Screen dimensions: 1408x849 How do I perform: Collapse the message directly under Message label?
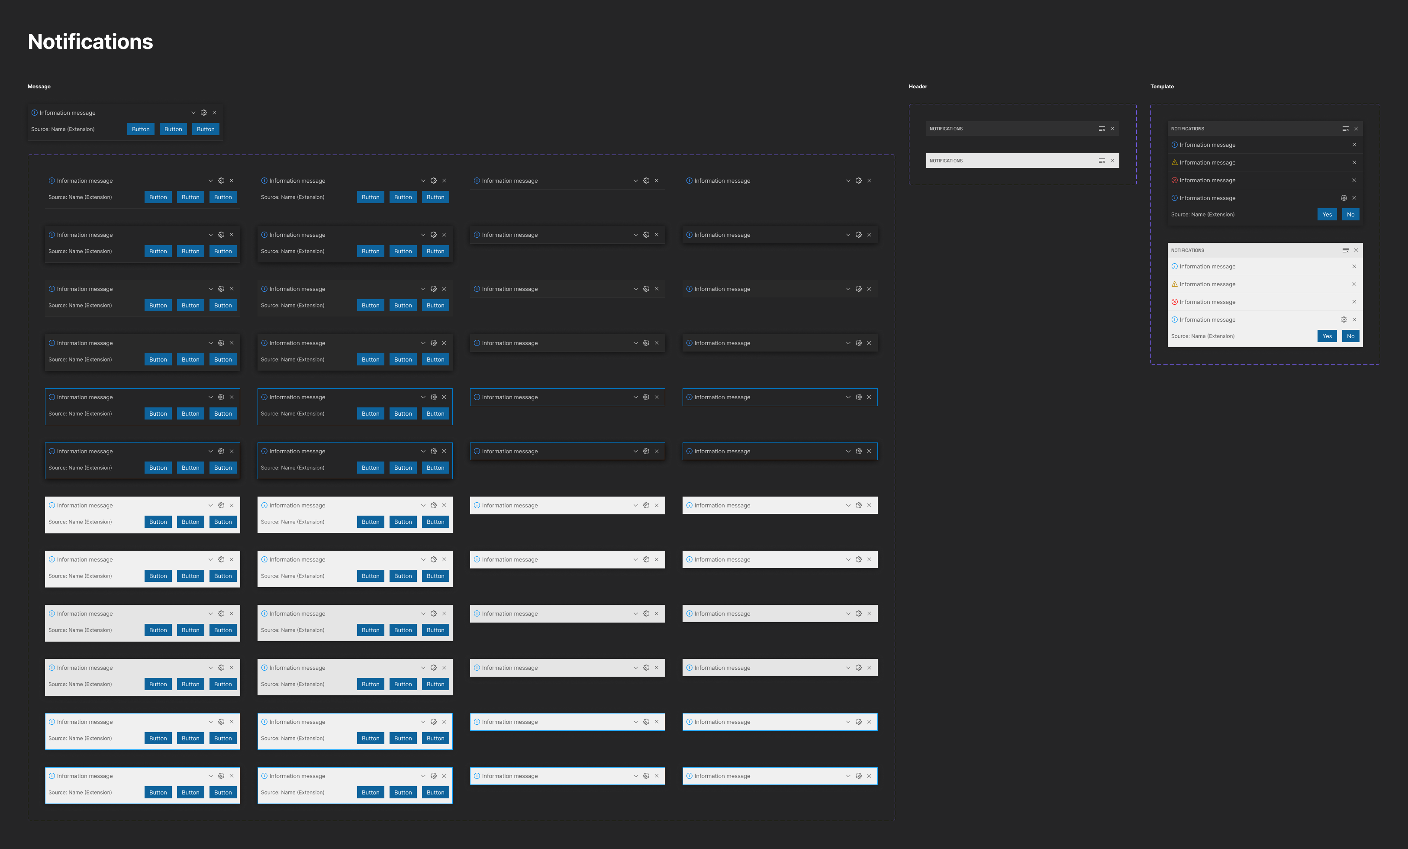pos(193,113)
